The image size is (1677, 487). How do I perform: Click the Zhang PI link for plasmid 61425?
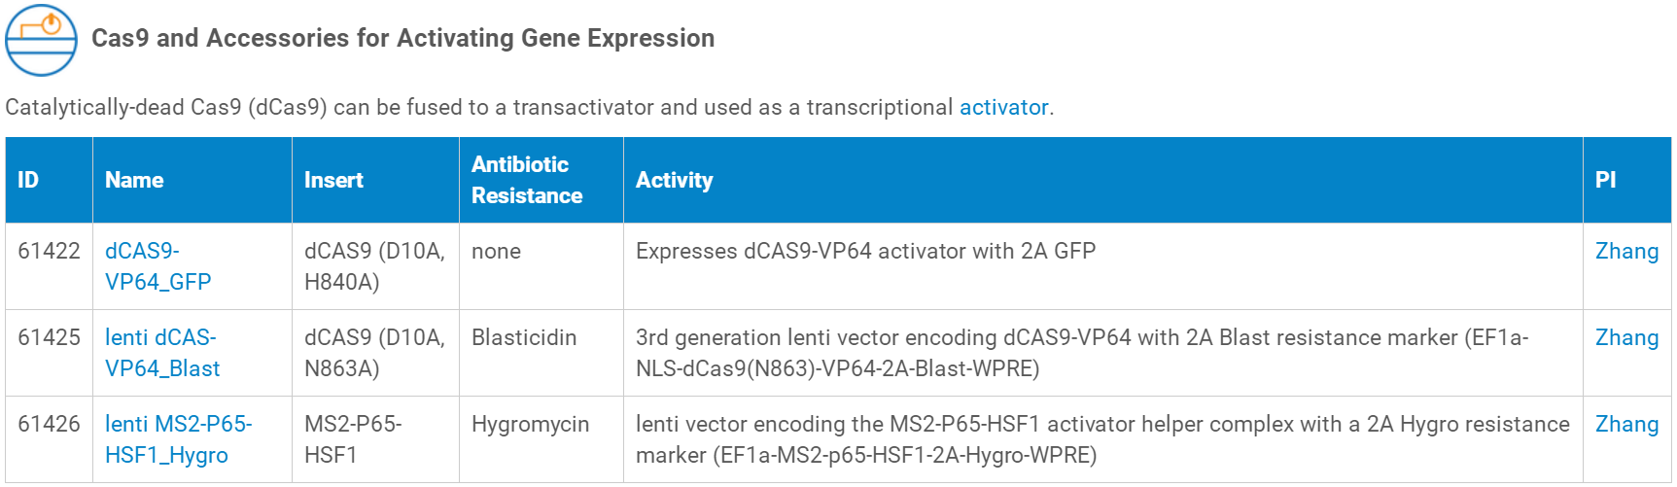pyautogui.click(x=1626, y=337)
